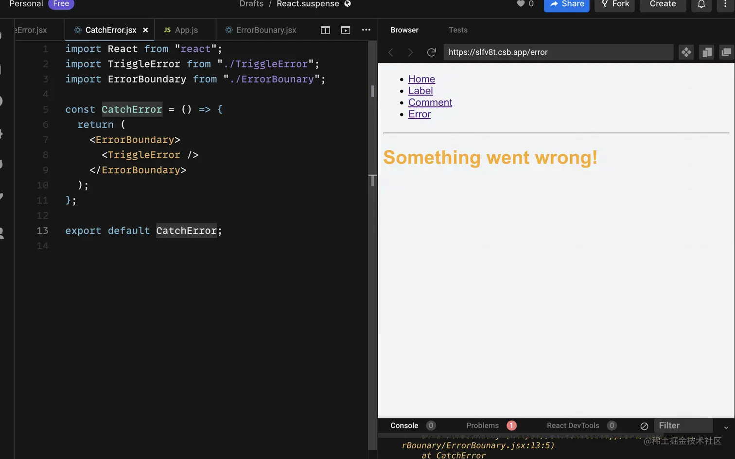735x459 pixels.
Task: Click the Share button
Action: tap(566, 4)
